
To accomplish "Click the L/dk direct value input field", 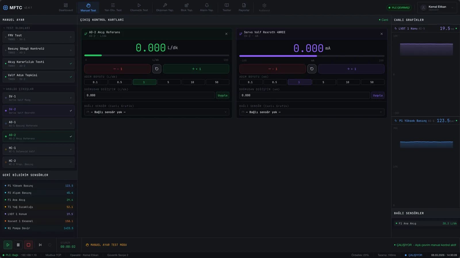I will pos(149,95).
